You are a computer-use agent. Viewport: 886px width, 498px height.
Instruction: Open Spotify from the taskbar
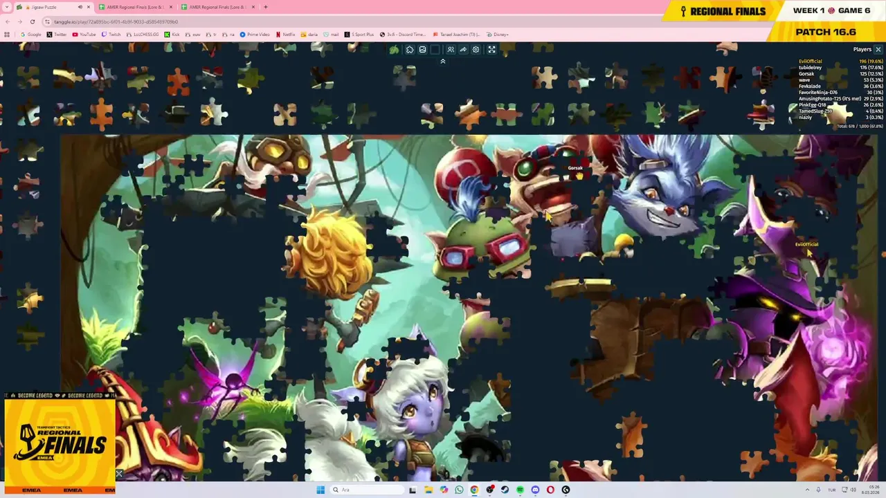point(520,490)
